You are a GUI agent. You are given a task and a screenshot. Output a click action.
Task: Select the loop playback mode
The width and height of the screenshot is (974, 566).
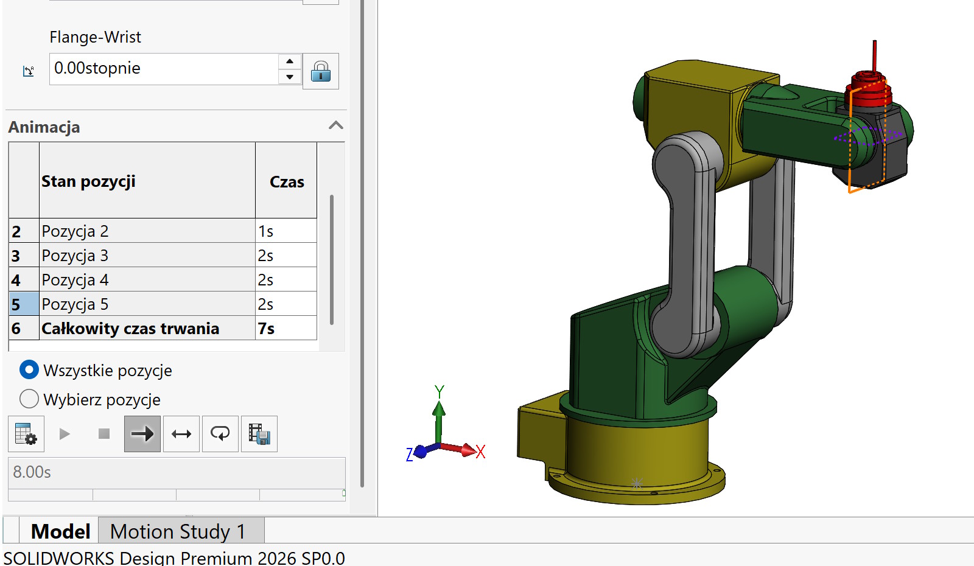coord(220,434)
